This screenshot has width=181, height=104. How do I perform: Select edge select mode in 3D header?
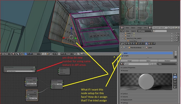(x=45, y=54)
